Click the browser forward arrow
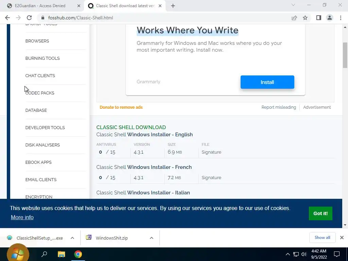This screenshot has height=261, width=348. tap(18, 18)
